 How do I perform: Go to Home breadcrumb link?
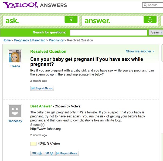(x=6, y=40)
